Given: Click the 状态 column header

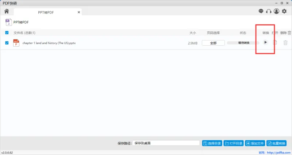Looking at the screenshot, I should point(243,33).
